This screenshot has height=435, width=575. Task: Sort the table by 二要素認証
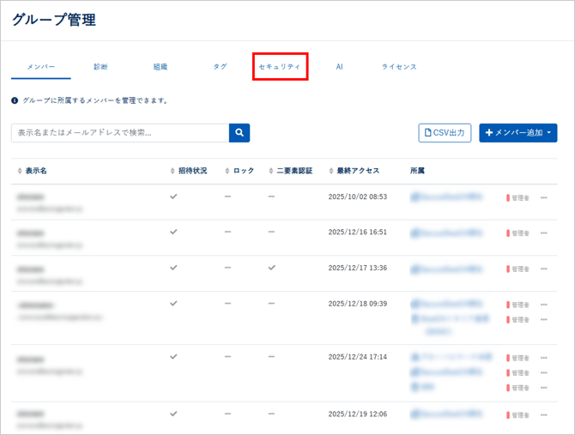[291, 171]
